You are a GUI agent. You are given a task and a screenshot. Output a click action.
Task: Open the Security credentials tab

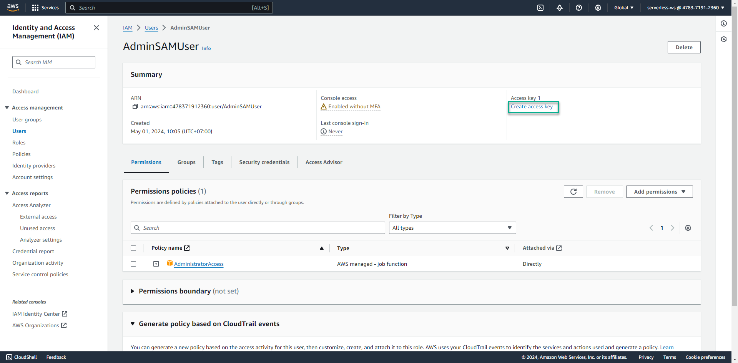(264, 162)
